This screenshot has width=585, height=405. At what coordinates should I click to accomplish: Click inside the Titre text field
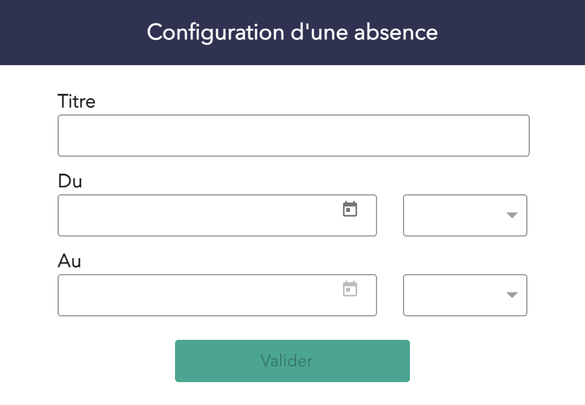293,136
